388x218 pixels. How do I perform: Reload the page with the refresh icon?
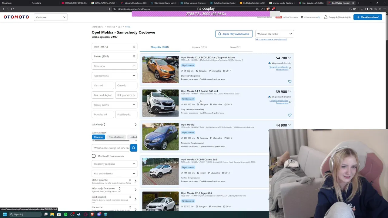point(12,9)
